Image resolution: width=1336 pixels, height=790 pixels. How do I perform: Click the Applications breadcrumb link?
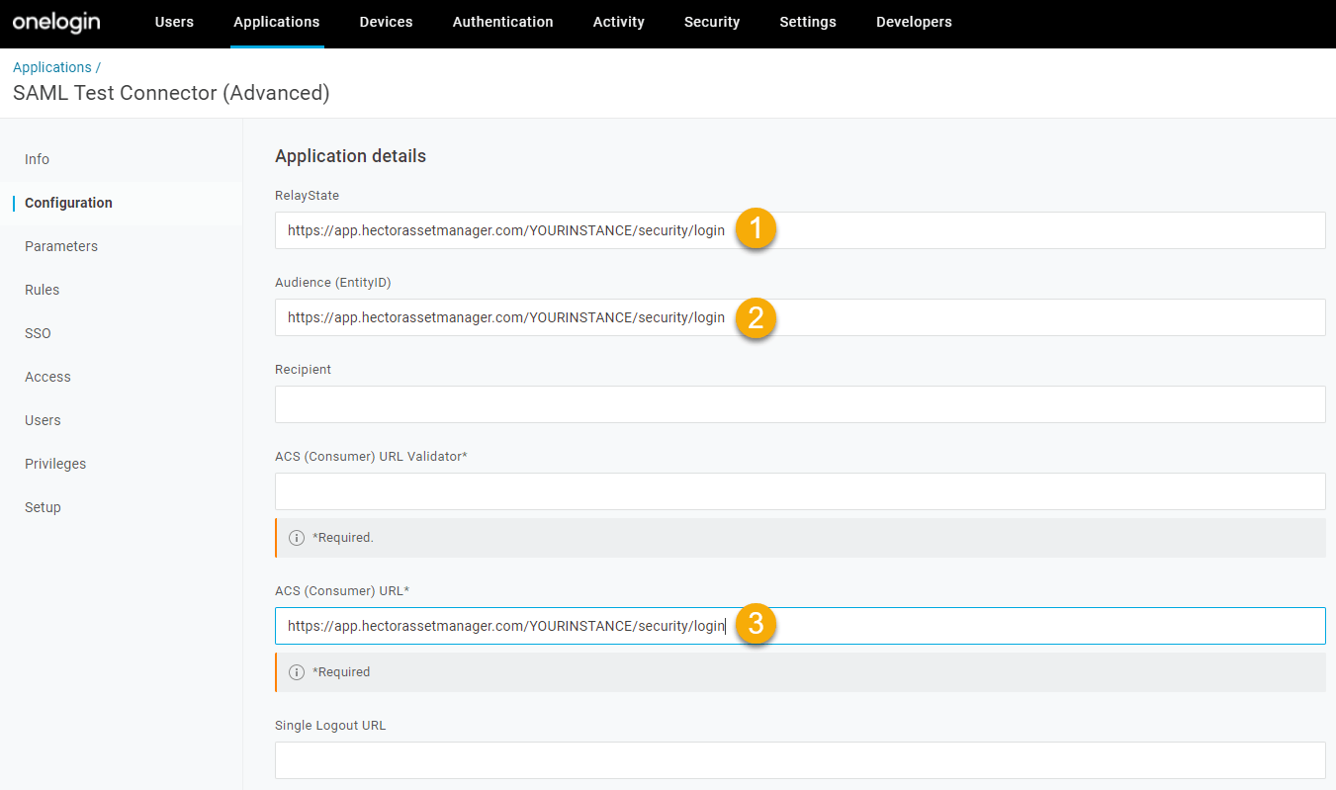pos(51,66)
